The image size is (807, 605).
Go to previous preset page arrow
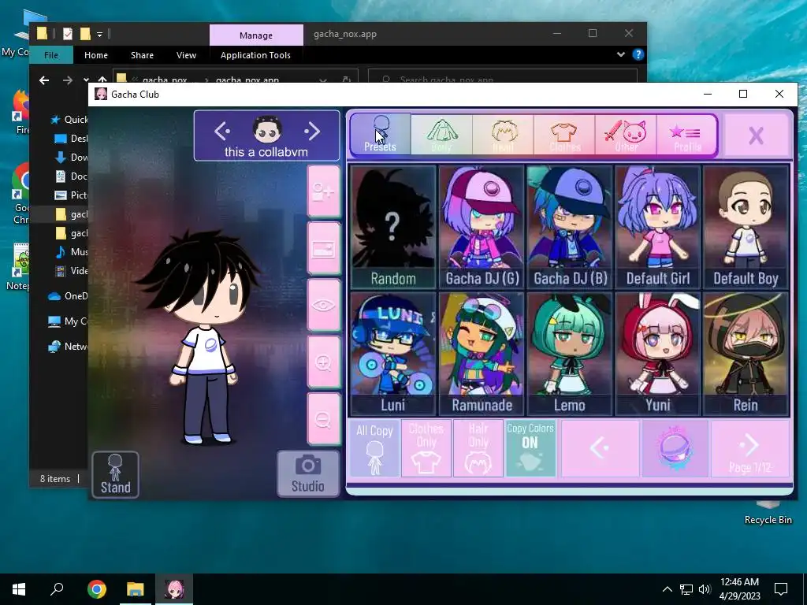coord(600,448)
